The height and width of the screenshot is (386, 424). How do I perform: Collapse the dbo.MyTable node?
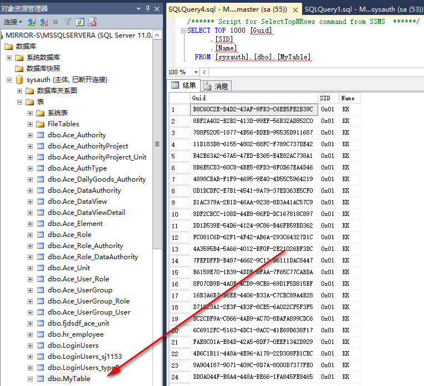[x=30, y=379]
